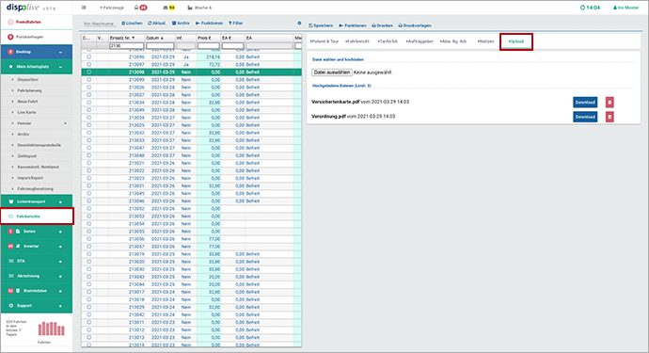
Task: Select the radio button for row 213026
Action: (88, 87)
